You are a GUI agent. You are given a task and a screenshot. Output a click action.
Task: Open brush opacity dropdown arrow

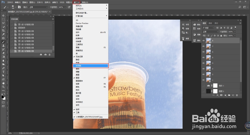[65, 7]
